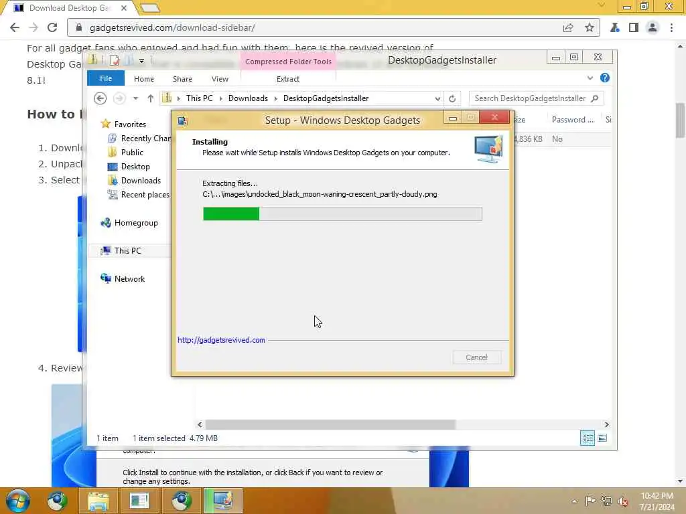The height and width of the screenshot is (514, 686).
Task: Open a new Chrome tab
Action: pos(150,8)
